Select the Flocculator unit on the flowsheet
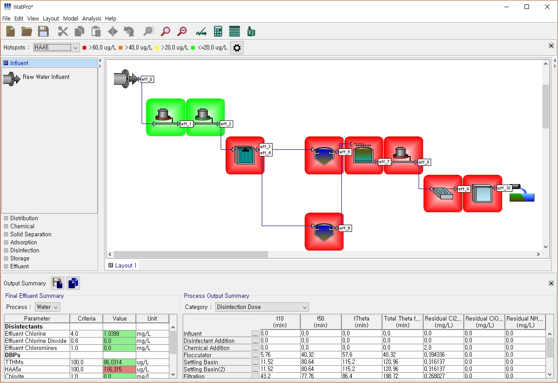The height and width of the screenshot is (383, 558). coord(245,155)
